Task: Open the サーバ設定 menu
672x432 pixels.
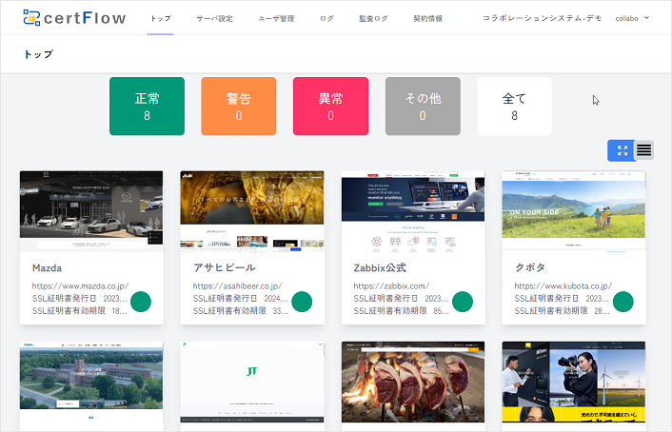Action: click(x=214, y=18)
